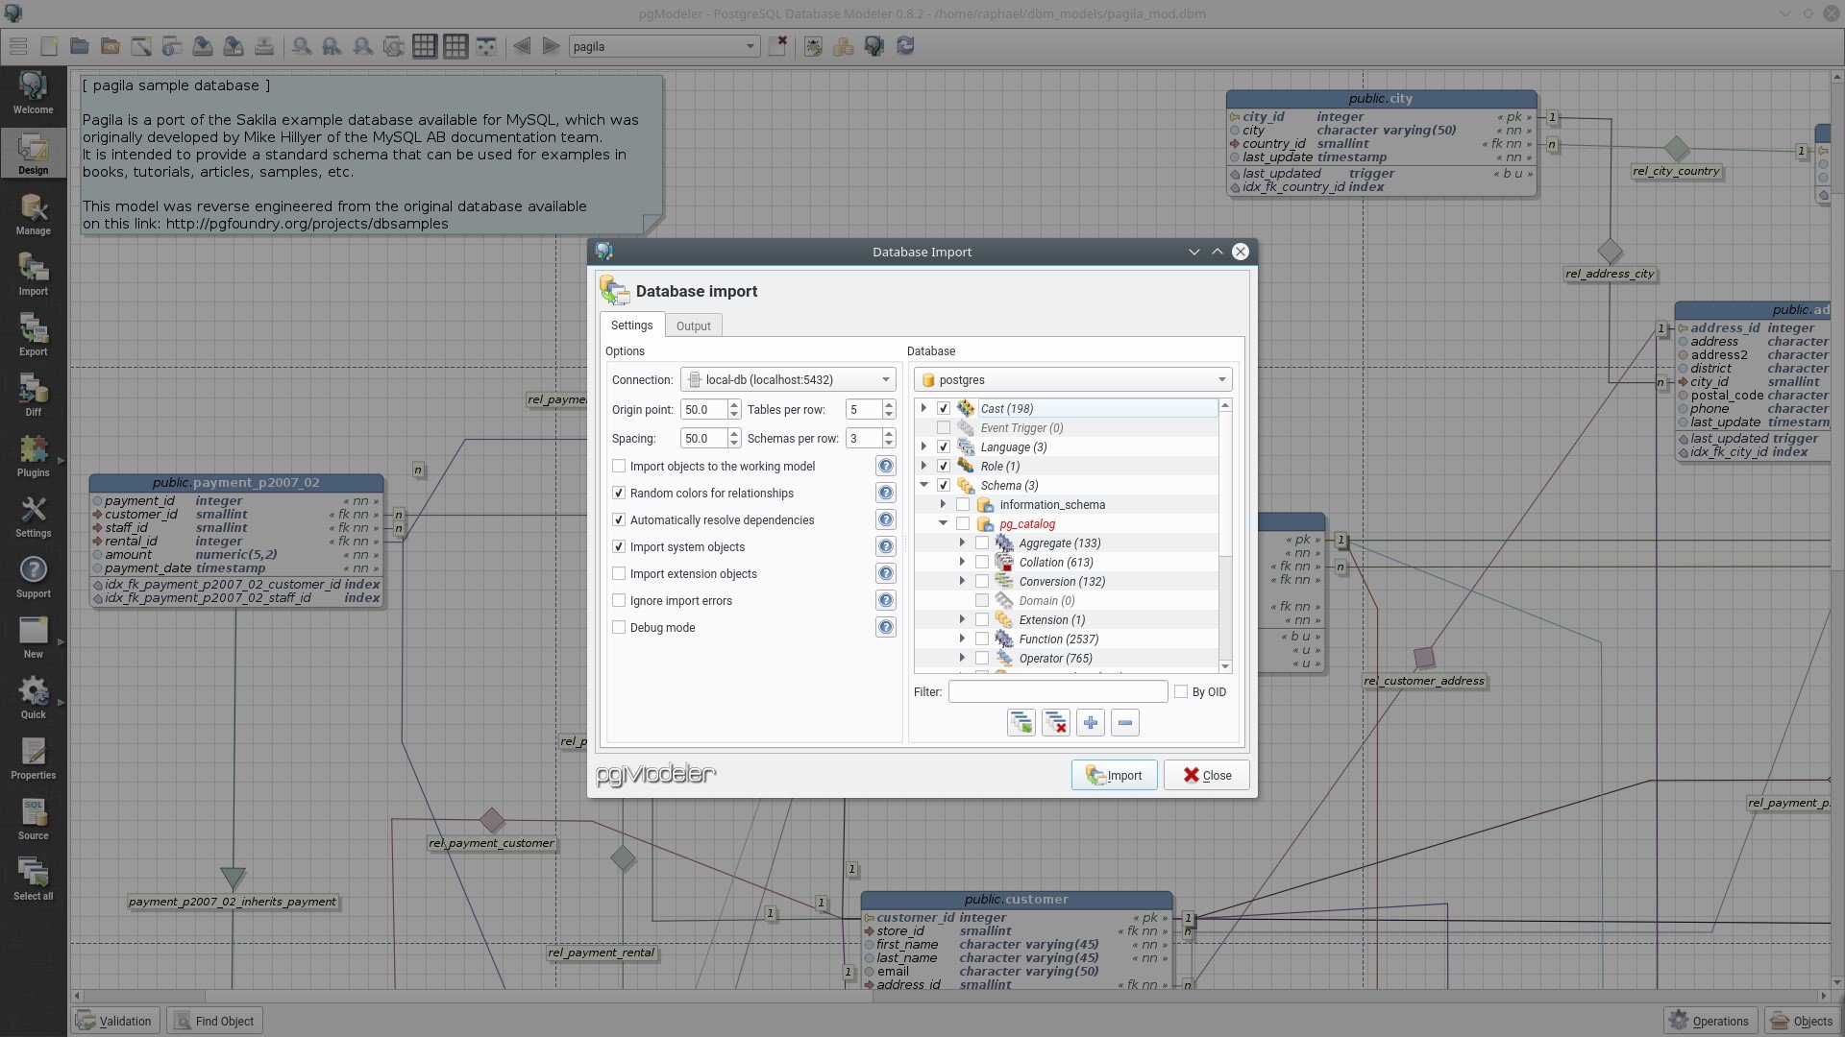The width and height of the screenshot is (1845, 1037).
Task: Open the Validation panel button
Action: (x=114, y=1021)
